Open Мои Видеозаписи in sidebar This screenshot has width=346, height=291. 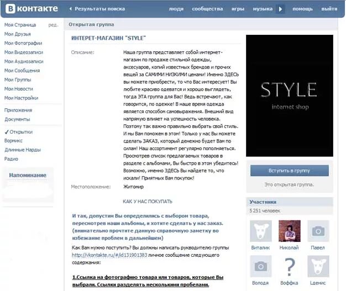tap(24, 52)
